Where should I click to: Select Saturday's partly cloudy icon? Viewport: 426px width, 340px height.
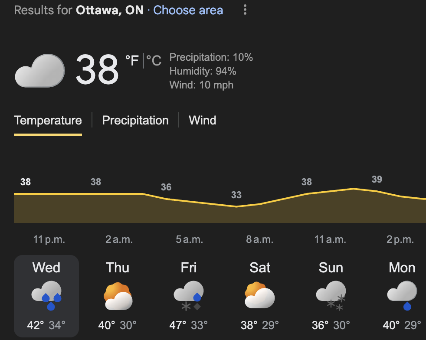(x=260, y=295)
